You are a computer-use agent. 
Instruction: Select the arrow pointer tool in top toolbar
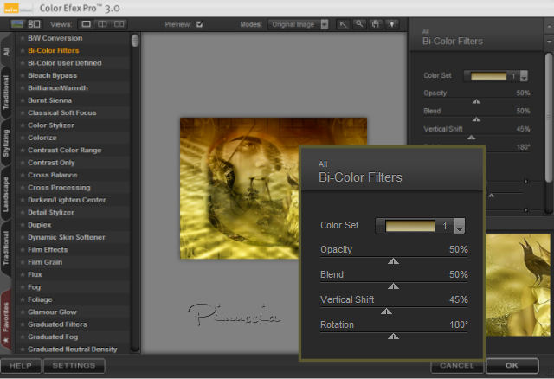pyautogui.click(x=344, y=24)
